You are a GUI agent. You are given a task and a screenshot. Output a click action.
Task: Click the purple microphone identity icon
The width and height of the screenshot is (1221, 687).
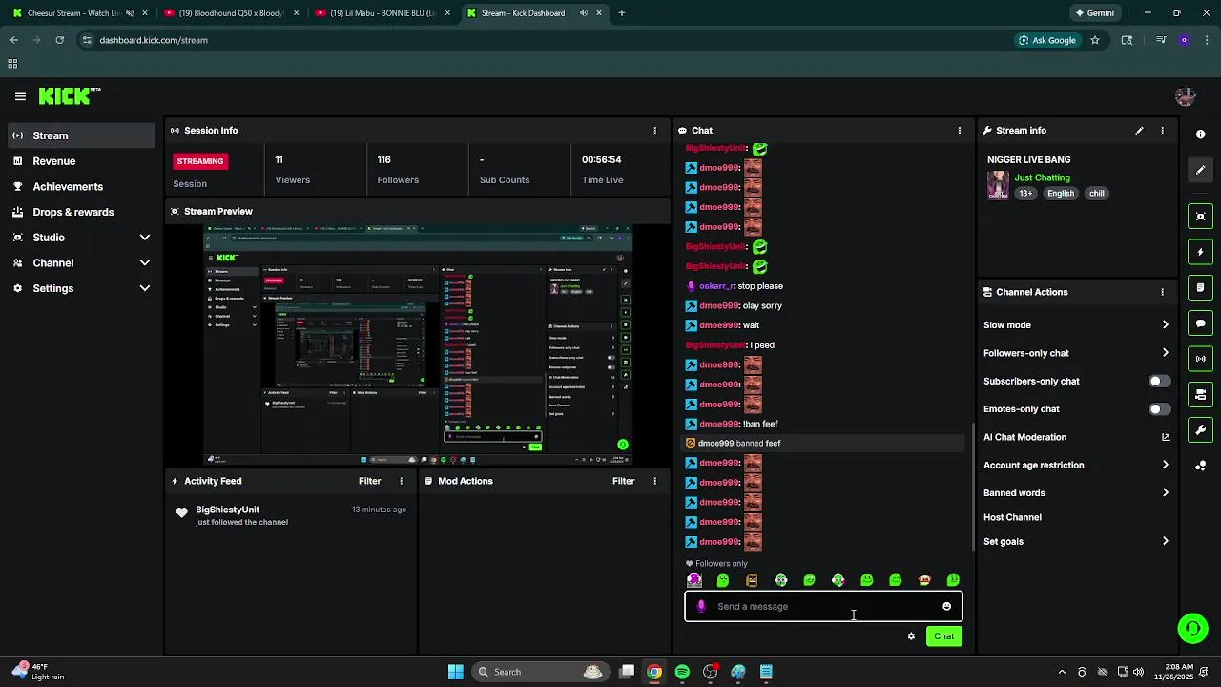point(701,607)
